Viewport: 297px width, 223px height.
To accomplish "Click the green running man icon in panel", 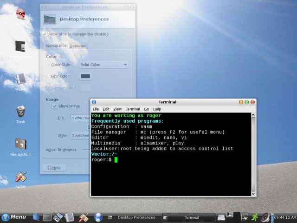I will 255,217.
